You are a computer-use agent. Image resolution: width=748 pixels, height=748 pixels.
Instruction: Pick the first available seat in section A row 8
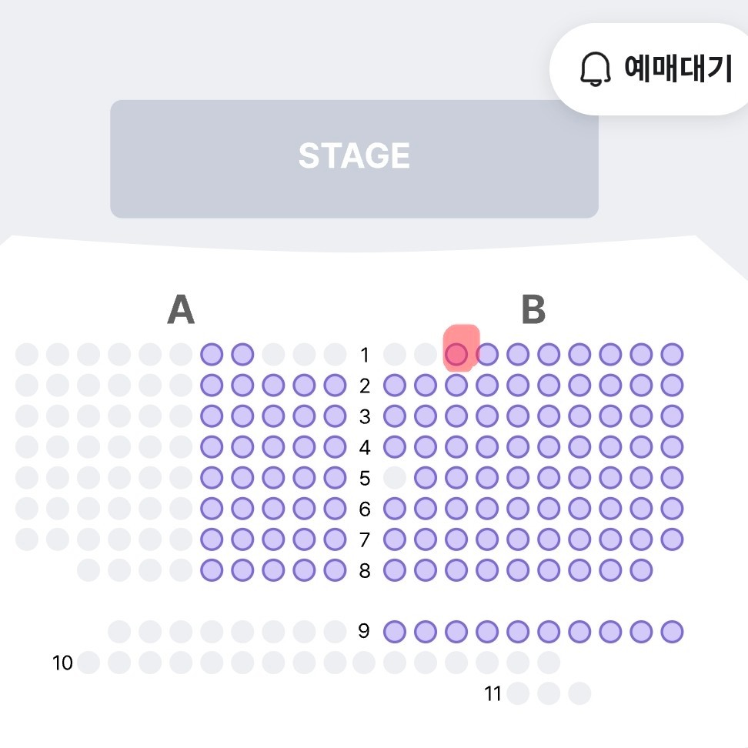211,570
